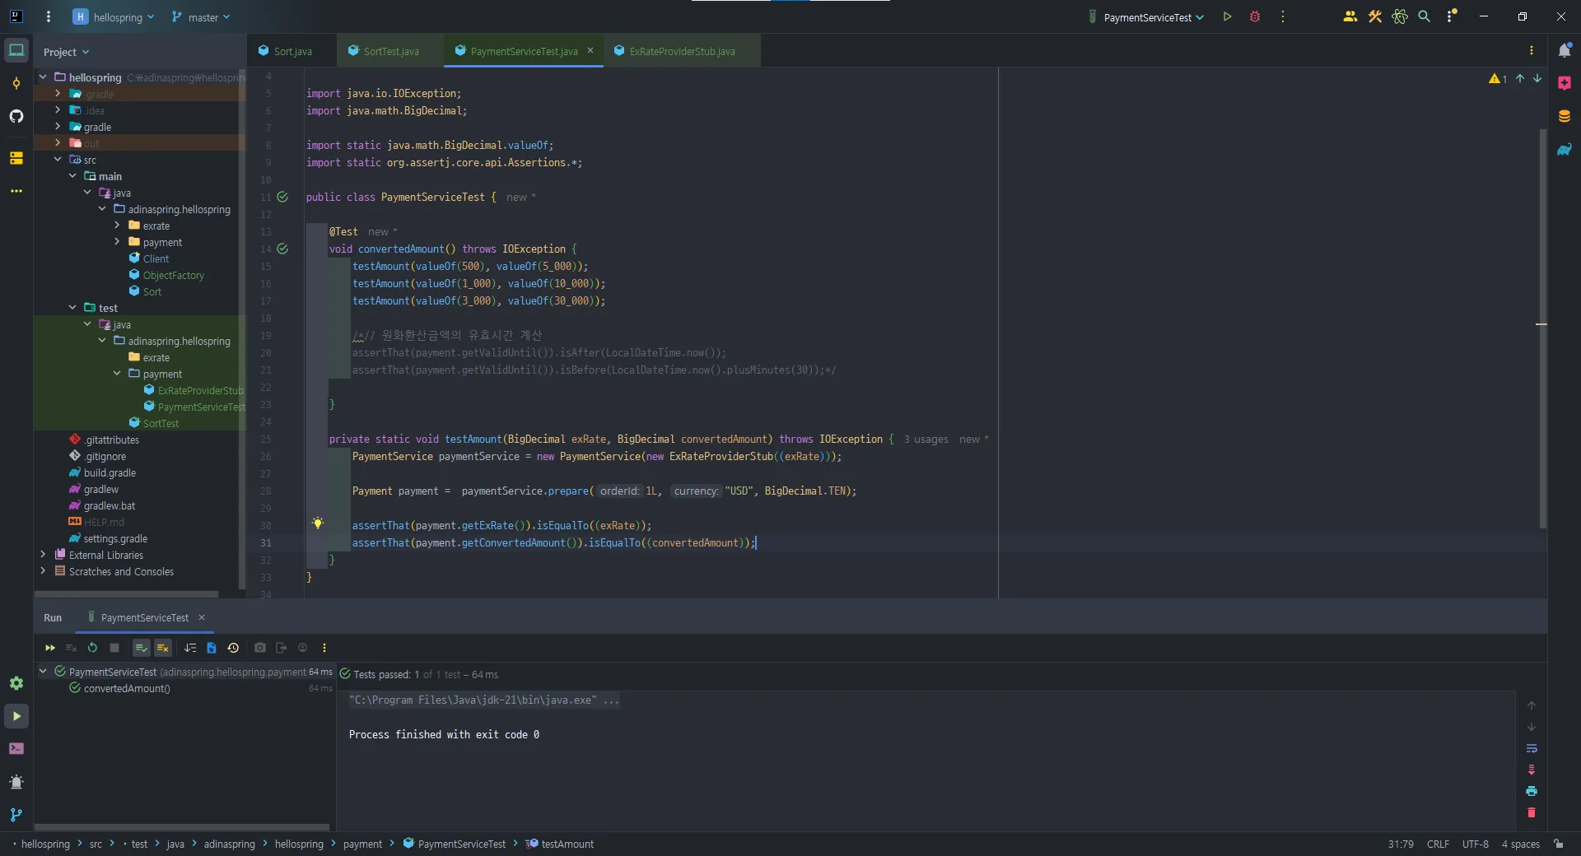Start debugging with the red bug icon
The height and width of the screenshot is (856, 1581).
(1255, 16)
